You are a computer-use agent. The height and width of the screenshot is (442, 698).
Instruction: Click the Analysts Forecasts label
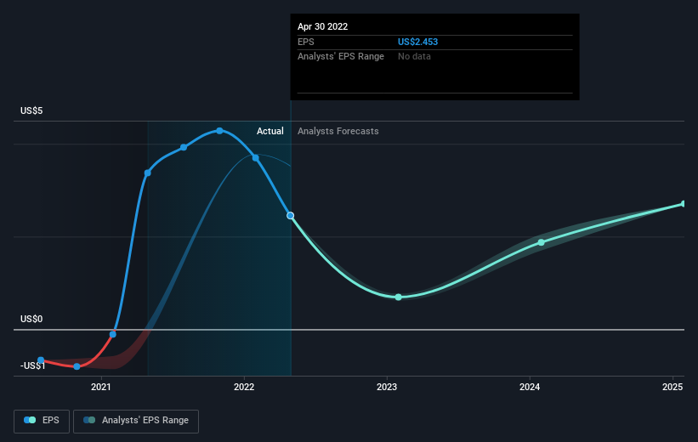click(338, 132)
